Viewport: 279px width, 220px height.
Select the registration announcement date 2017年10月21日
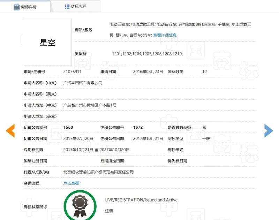coord(148,138)
